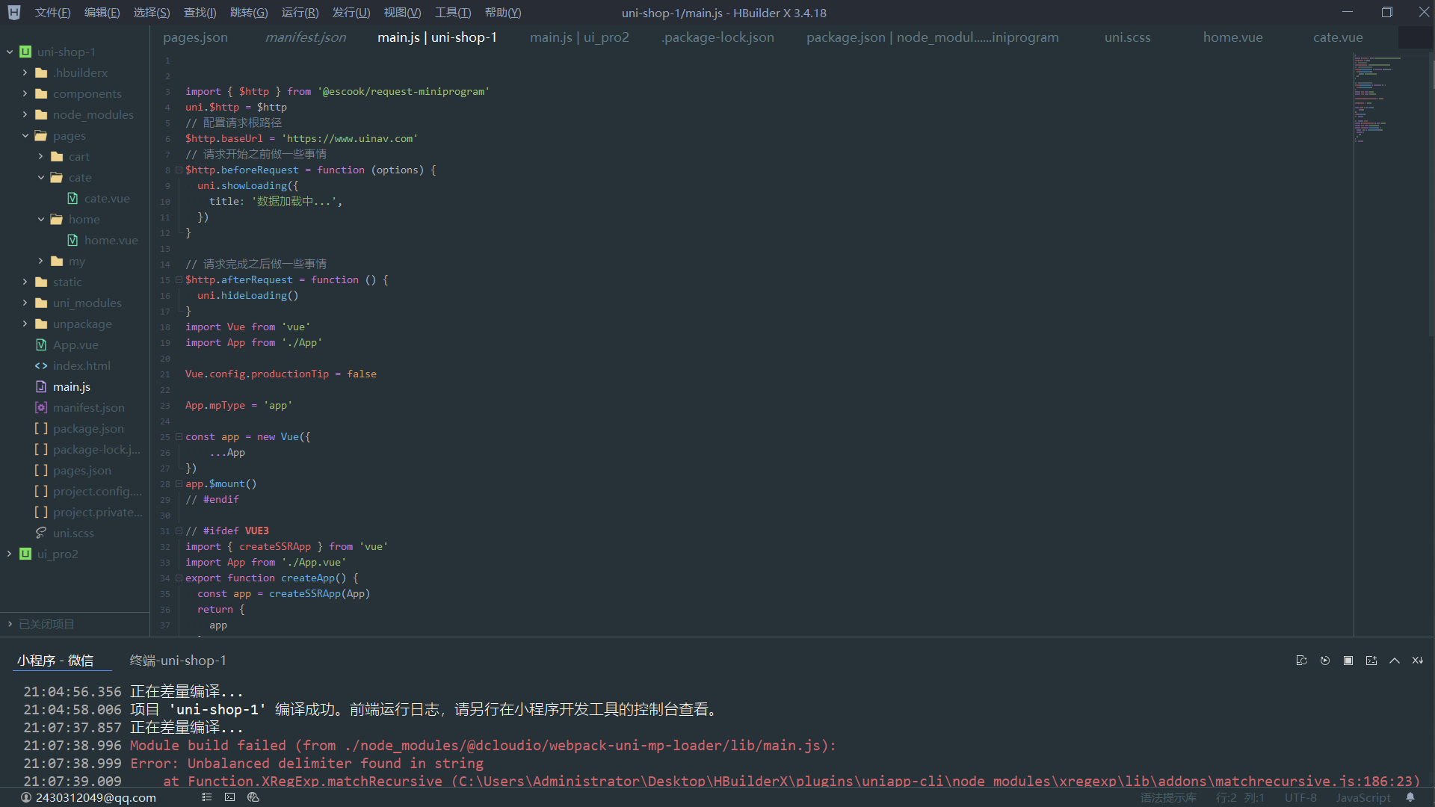
Task: Expand the components folder arrow
Action: [25, 93]
